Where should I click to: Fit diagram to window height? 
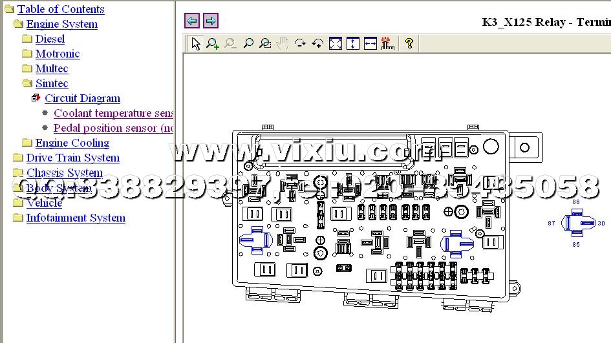352,43
